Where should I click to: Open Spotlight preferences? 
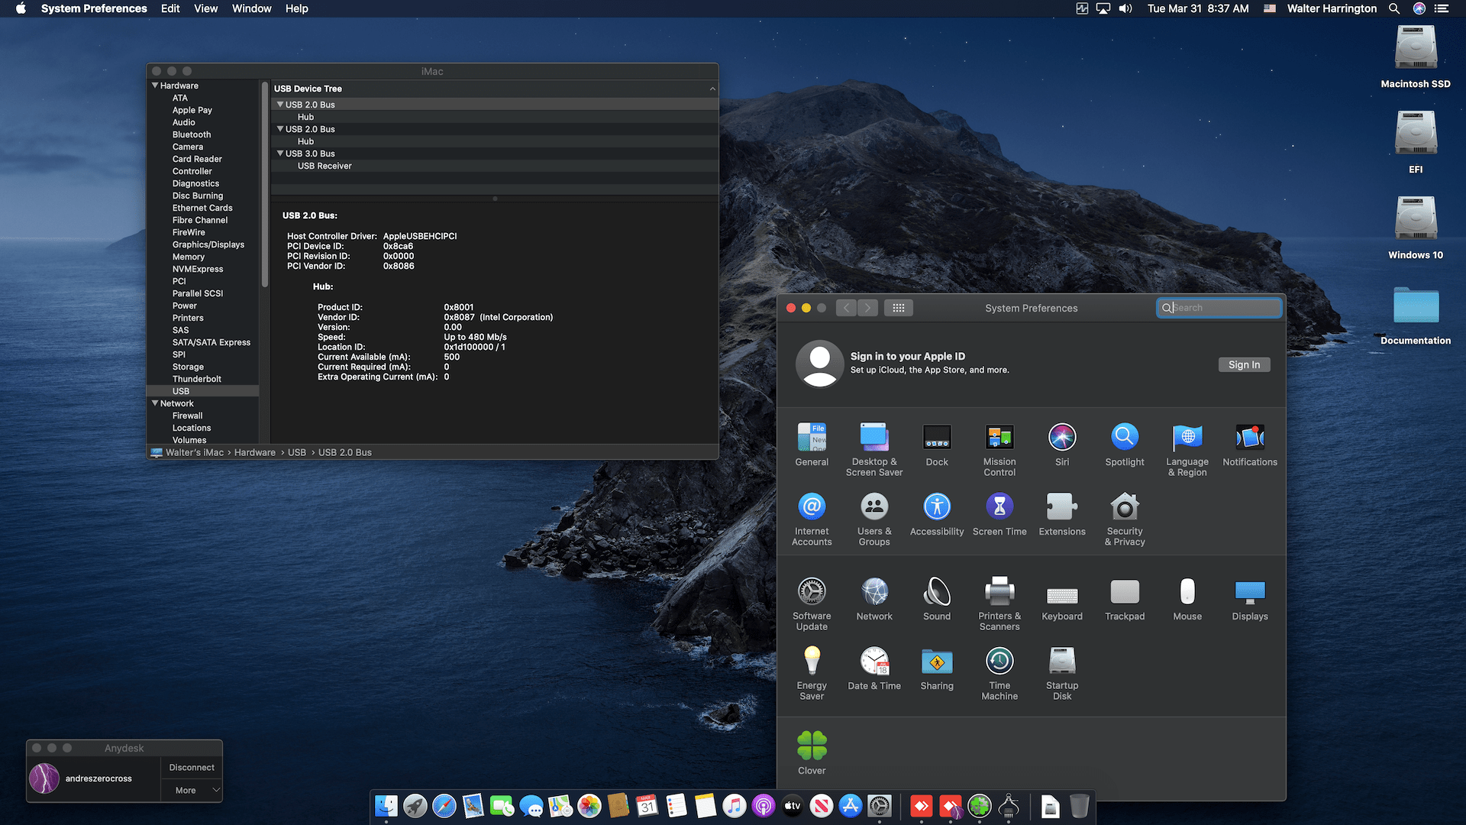coord(1125,444)
